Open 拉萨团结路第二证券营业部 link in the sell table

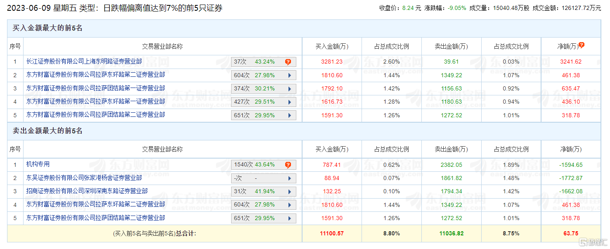coord(96,218)
